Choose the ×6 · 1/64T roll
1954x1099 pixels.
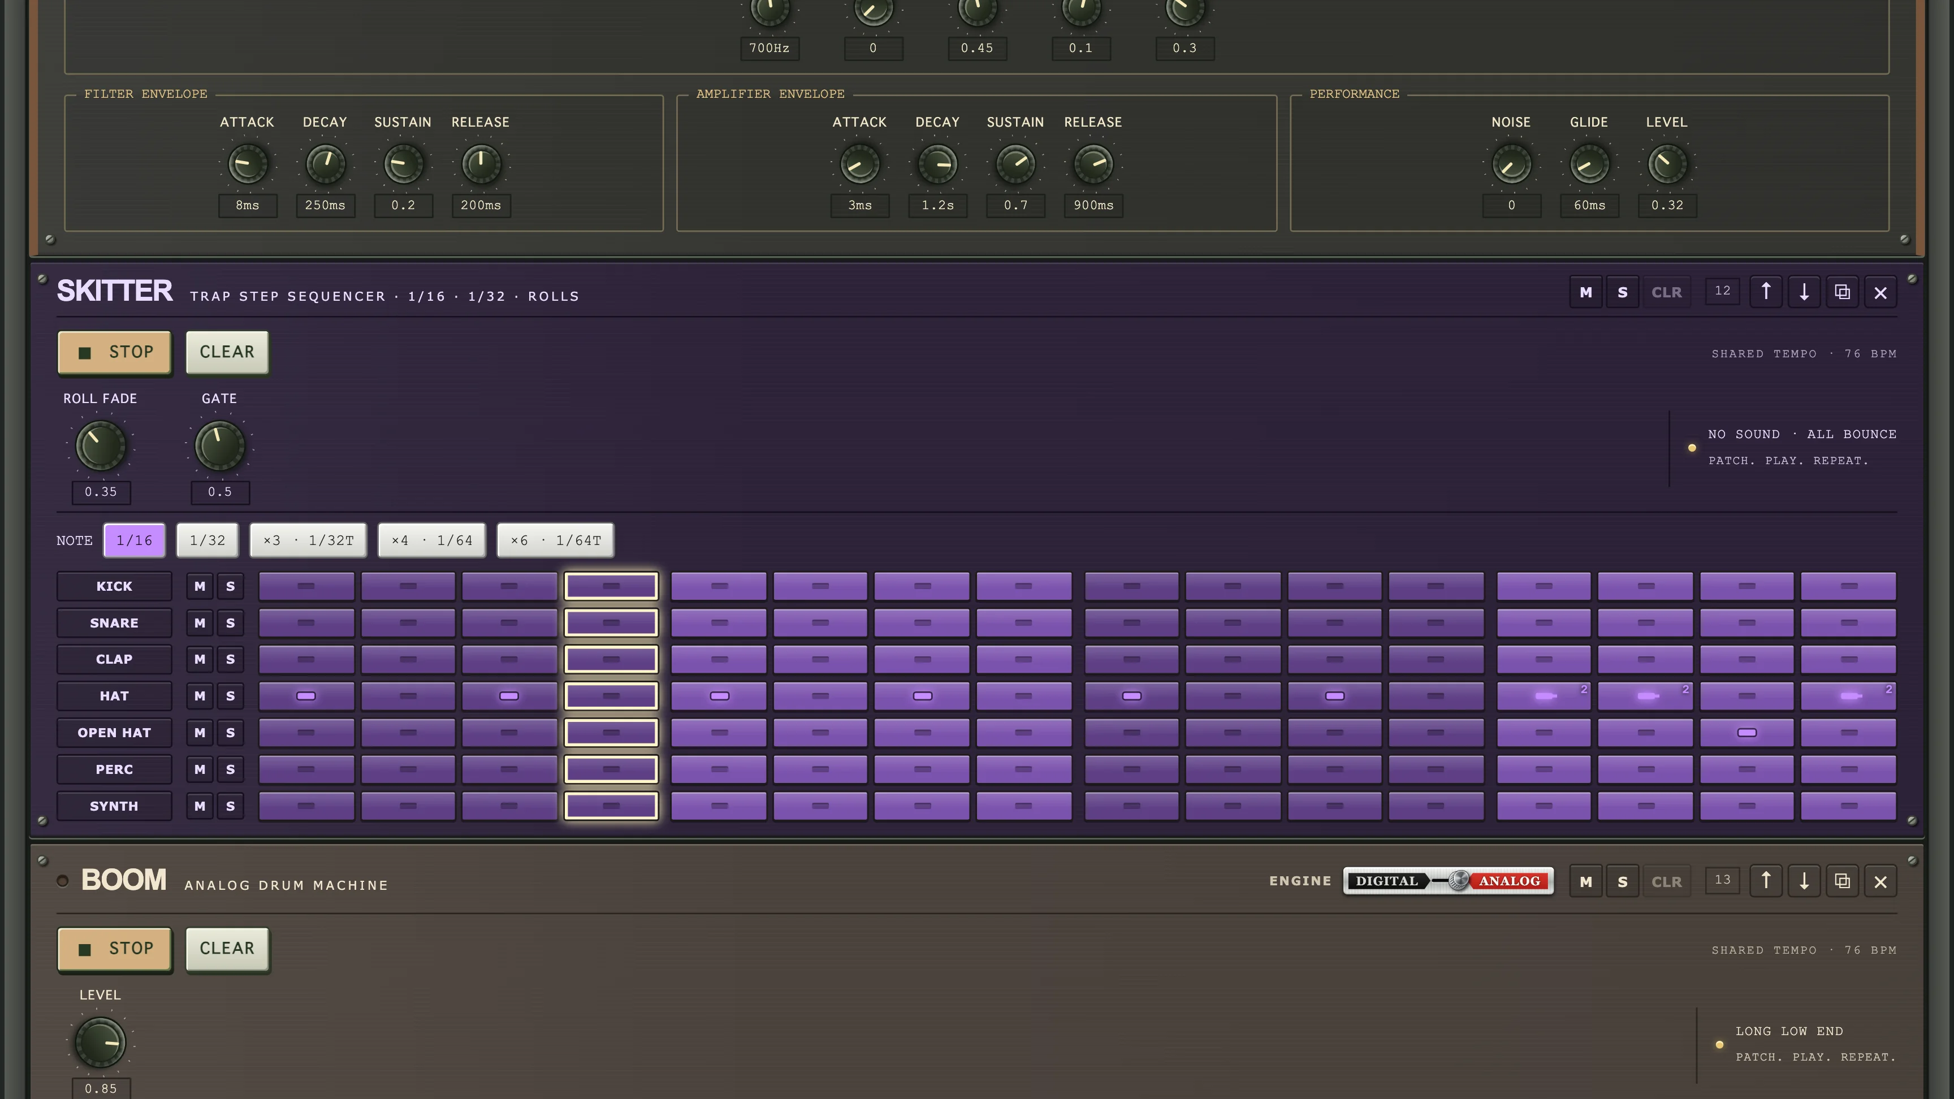click(555, 541)
